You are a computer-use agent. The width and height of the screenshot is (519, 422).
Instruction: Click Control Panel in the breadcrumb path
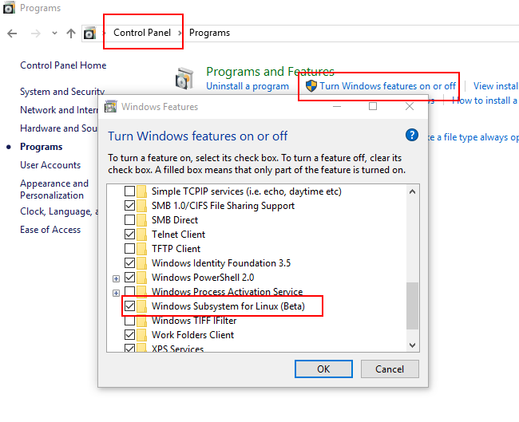[x=142, y=33]
